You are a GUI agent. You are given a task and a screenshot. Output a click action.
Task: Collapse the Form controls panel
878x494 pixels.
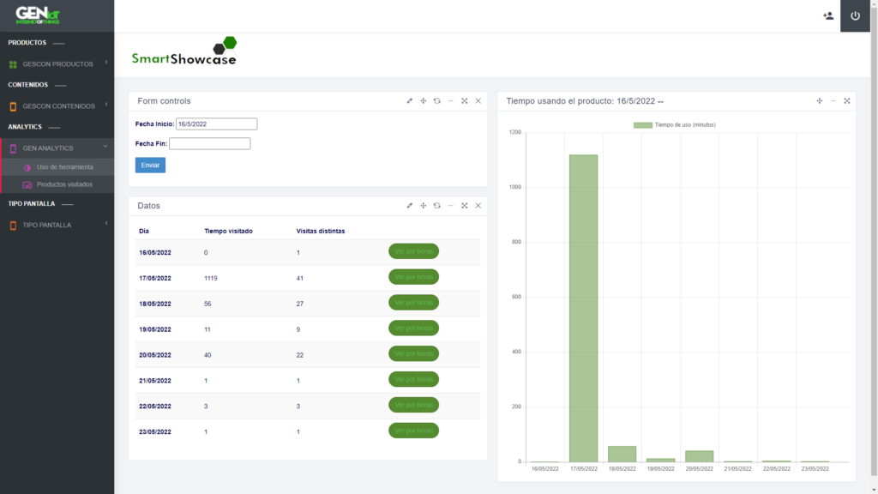click(450, 101)
